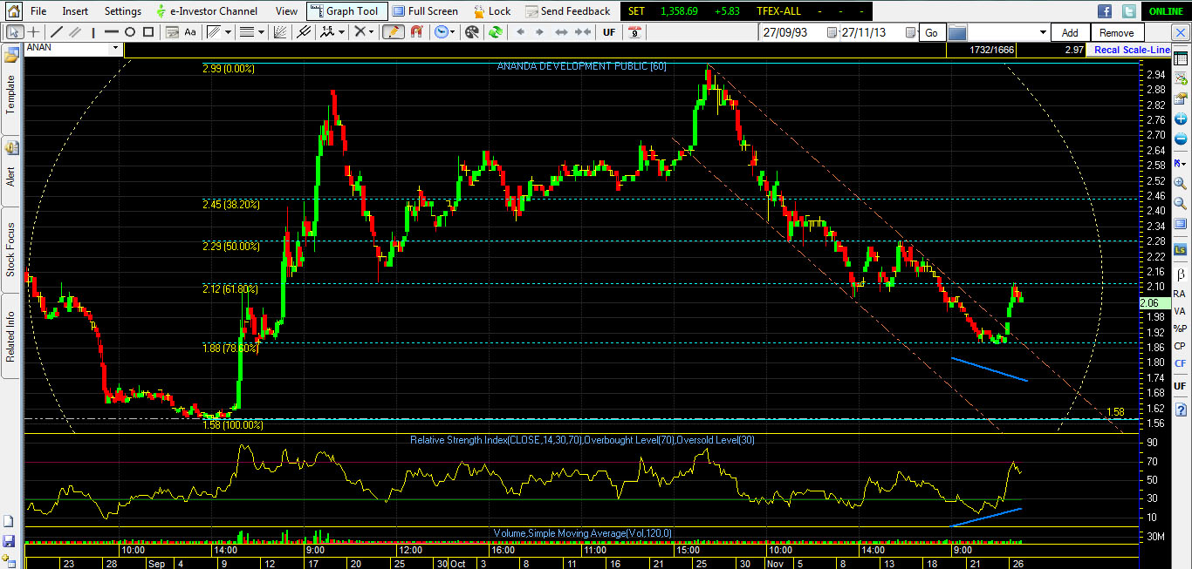Screen dimensions: 1192x569
Task: Toggle the beta indicator in right sidebar
Action: [x=1181, y=274]
